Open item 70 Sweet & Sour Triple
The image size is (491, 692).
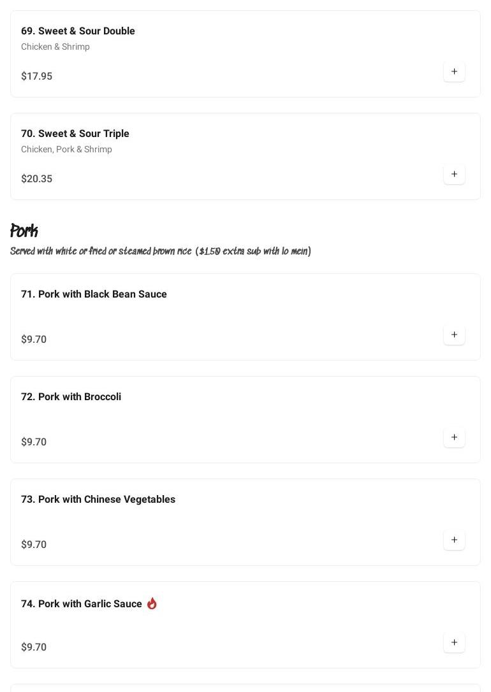[75, 134]
